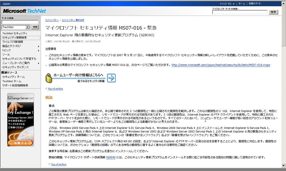The height and width of the screenshot is (171, 286).
Task: Expand the ニュースレターのご案内 submenu arrow
Action: click(x=39, y=63)
